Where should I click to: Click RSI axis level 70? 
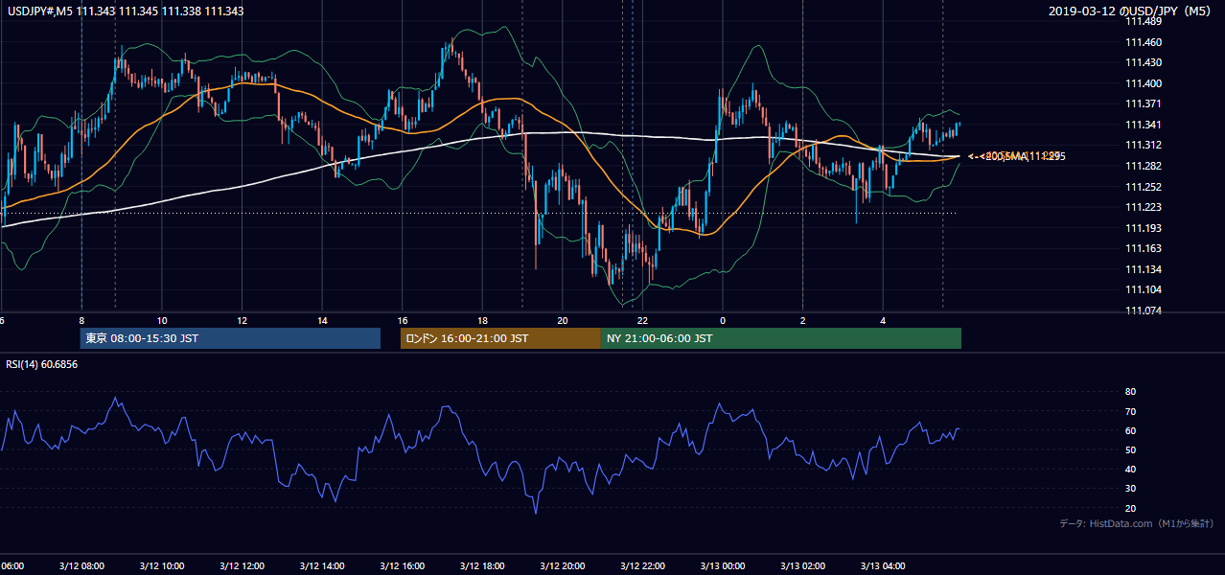point(1130,411)
